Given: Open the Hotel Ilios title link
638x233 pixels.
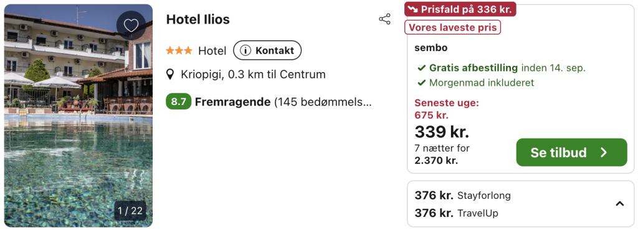Looking at the screenshot, I should pyautogui.click(x=198, y=19).
